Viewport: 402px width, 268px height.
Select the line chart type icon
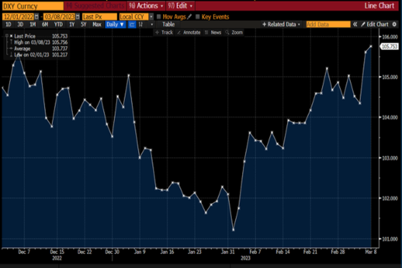(x=132, y=24)
